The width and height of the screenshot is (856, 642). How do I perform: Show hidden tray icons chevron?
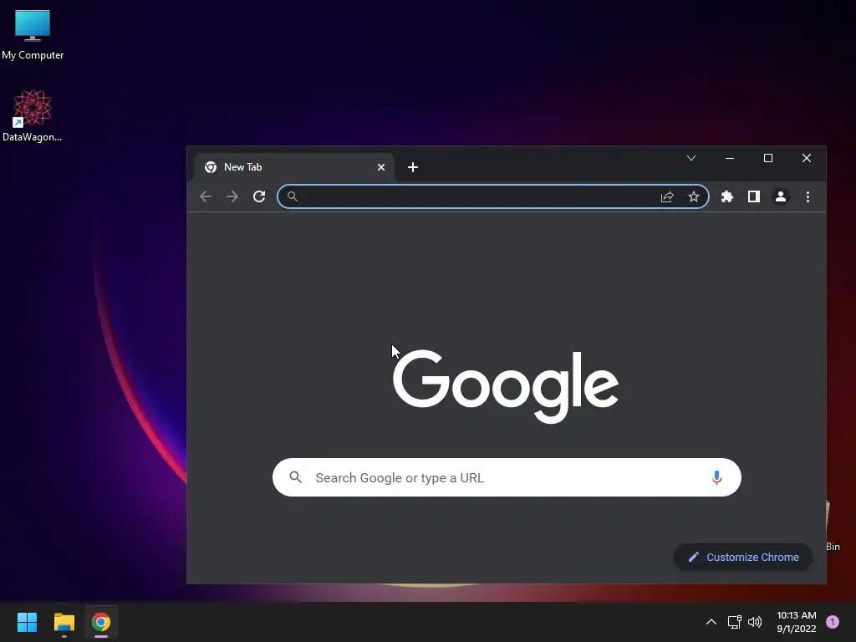(711, 622)
